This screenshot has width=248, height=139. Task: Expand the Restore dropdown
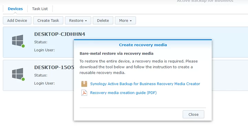tap(78, 21)
